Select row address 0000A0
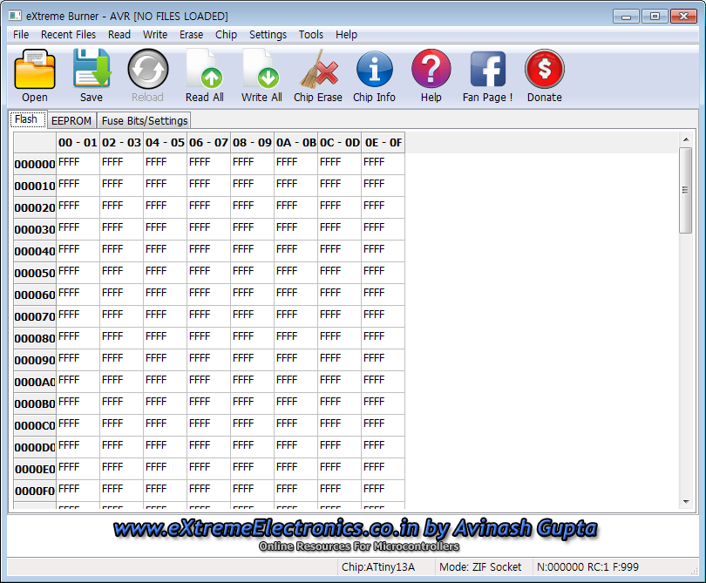 35,383
